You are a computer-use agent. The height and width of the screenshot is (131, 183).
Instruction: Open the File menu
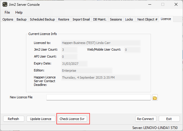point(7,12)
